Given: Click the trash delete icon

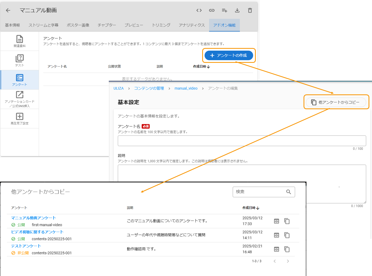Looking at the screenshot, I should (250, 10).
